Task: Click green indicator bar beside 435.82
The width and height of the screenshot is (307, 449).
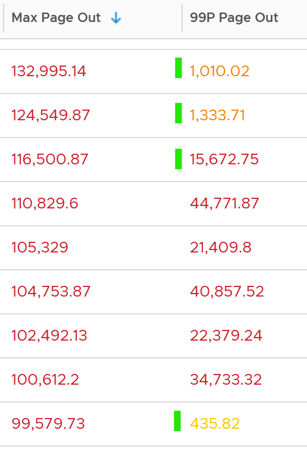Action: [177, 421]
